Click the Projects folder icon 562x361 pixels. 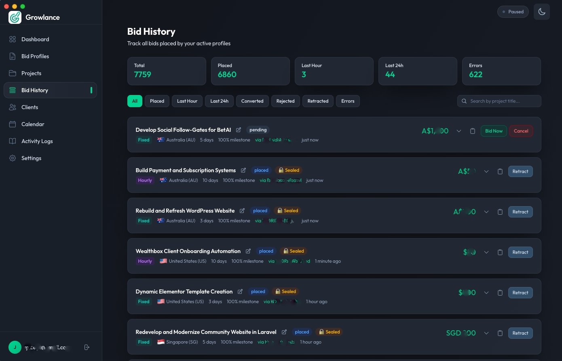pyautogui.click(x=13, y=73)
